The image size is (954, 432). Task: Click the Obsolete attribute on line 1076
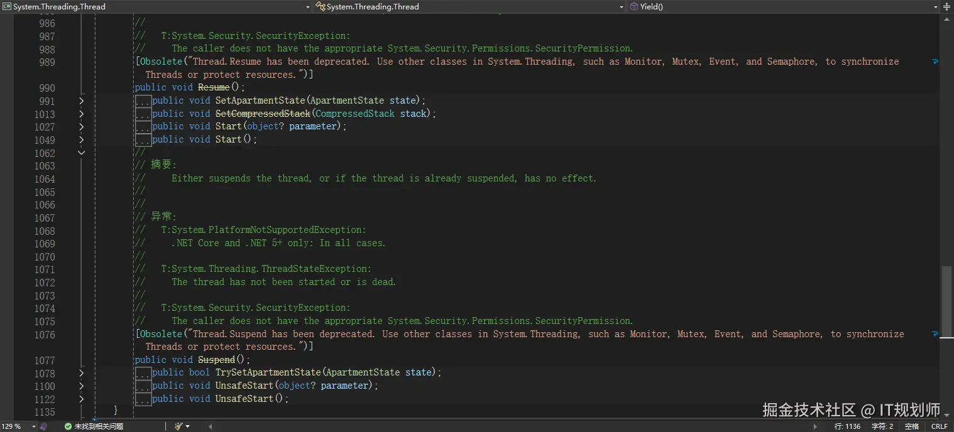pyautogui.click(x=161, y=334)
